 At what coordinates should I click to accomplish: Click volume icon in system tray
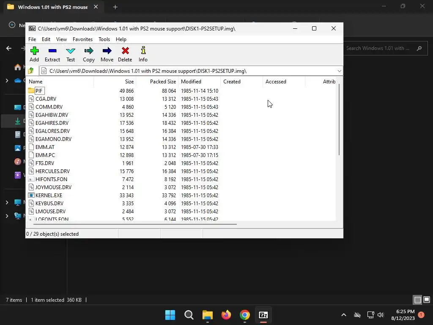tap(381, 315)
